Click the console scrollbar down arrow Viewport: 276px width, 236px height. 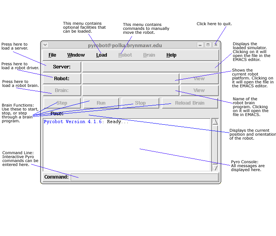pos(215,168)
